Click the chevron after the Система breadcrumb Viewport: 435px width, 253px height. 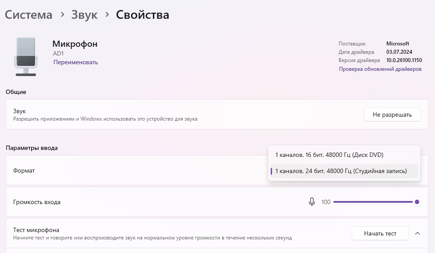click(x=62, y=14)
